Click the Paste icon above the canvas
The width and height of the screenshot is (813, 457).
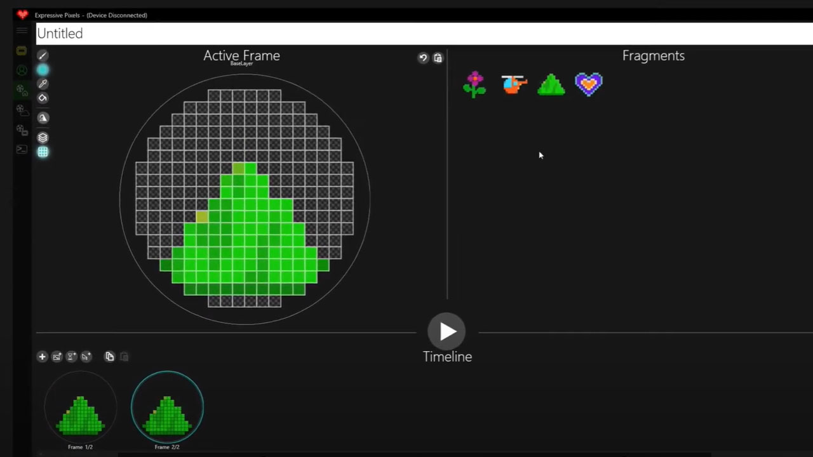(438, 58)
